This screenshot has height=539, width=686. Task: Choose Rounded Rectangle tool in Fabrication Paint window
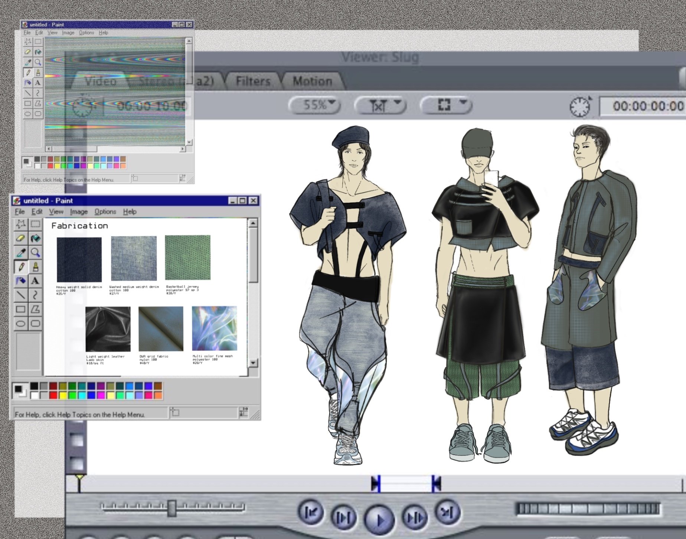35,323
